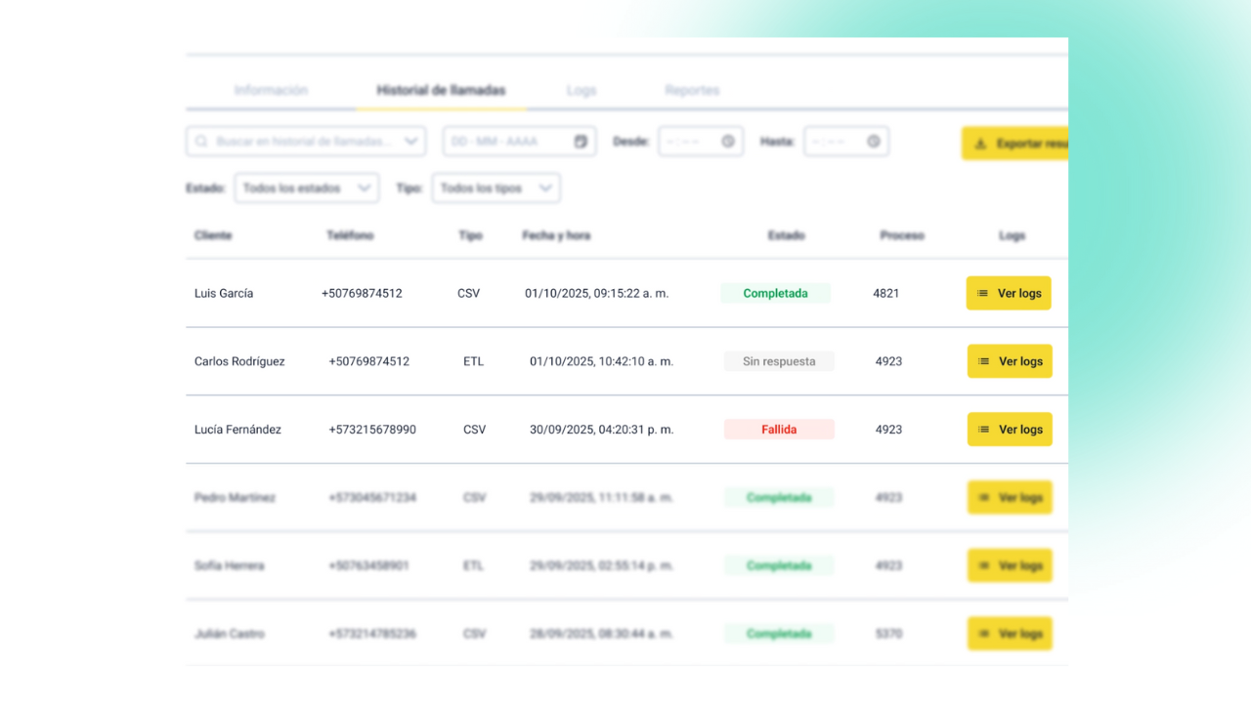Expand the Tipo 'Todos los tipos' dropdown
The image size is (1251, 703).
coord(496,188)
